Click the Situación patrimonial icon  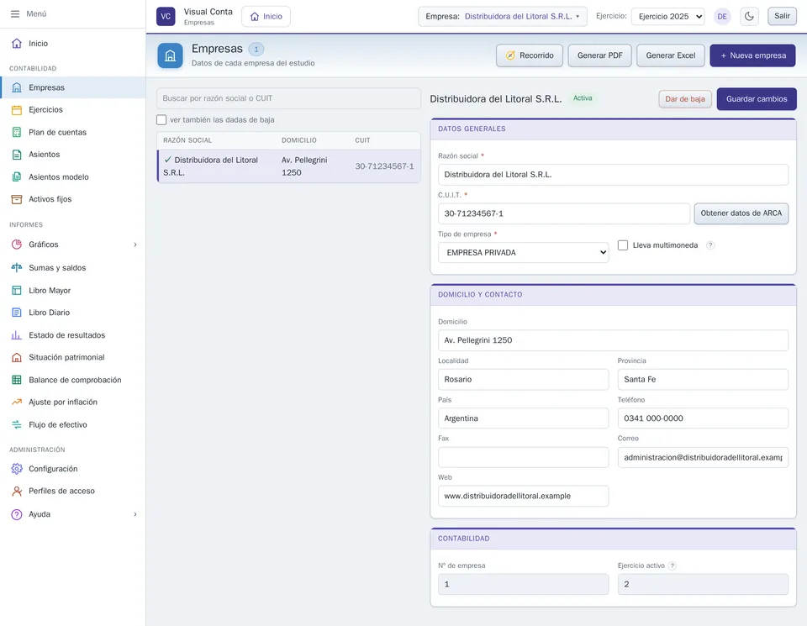click(17, 357)
